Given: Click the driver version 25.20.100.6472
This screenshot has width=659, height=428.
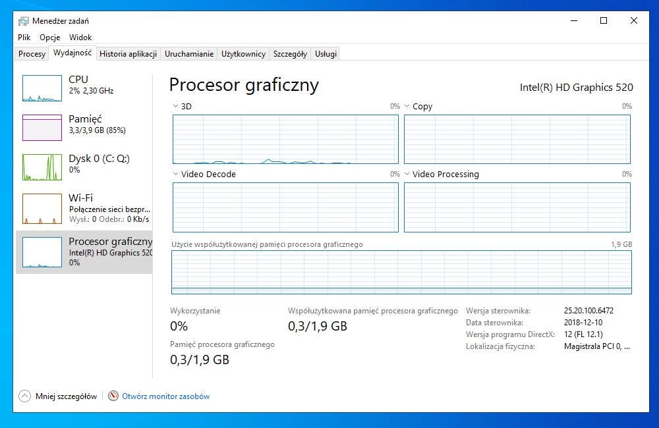Looking at the screenshot, I should pyautogui.click(x=588, y=311).
